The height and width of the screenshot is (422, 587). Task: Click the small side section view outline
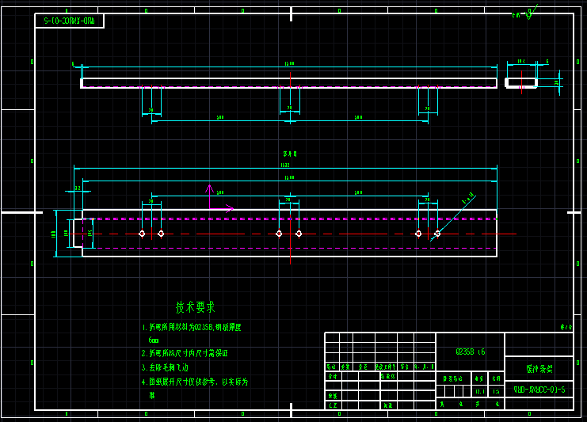[521, 82]
